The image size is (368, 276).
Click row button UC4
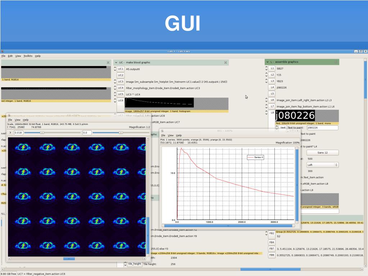pyautogui.click(x=121, y=88)
